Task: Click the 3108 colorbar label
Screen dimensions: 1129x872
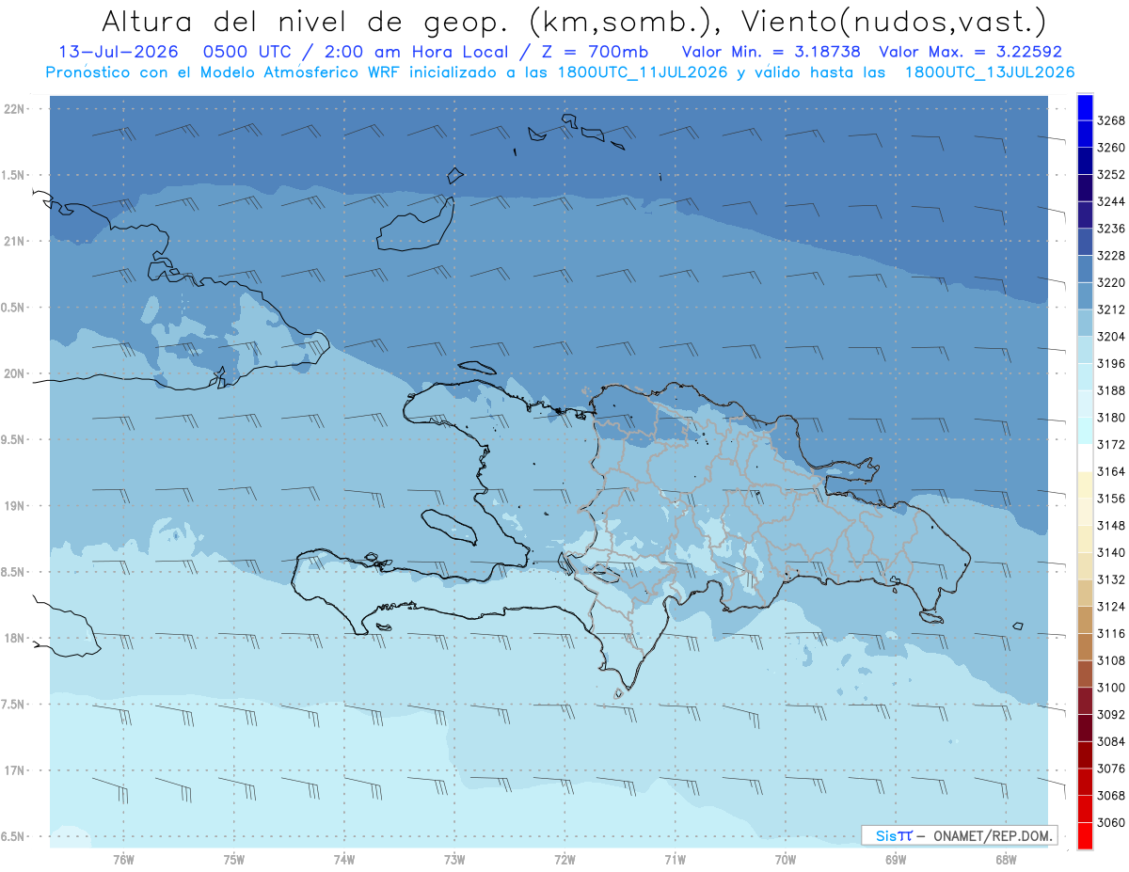Action: click(1111, 660)
